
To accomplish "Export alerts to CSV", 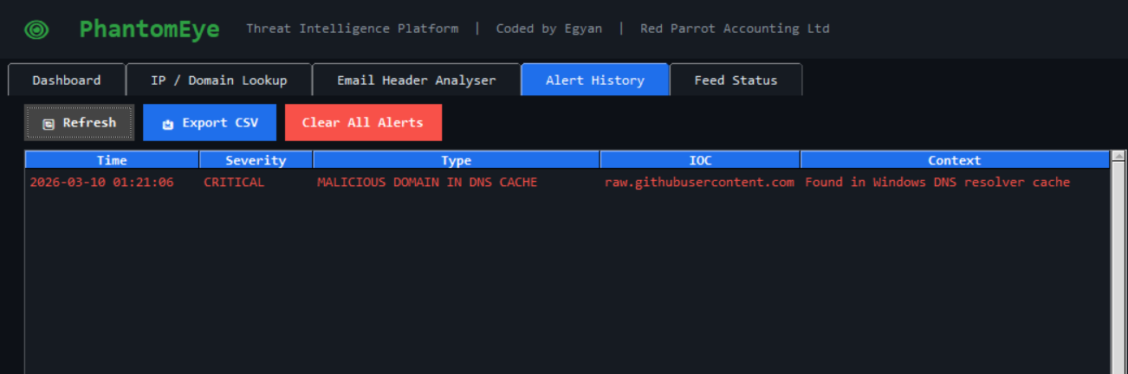I will 210,123.
